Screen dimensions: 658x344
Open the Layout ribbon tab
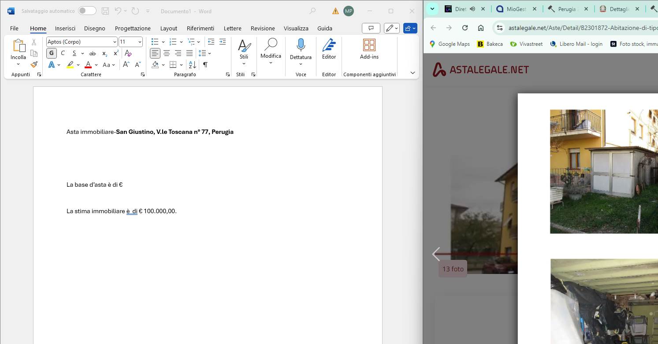click(x=168, y=28)
